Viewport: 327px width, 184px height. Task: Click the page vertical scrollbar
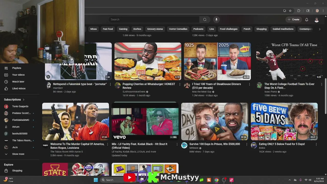tap(325, 96)
